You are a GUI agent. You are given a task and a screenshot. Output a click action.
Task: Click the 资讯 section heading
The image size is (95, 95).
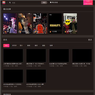coord(5,40)
